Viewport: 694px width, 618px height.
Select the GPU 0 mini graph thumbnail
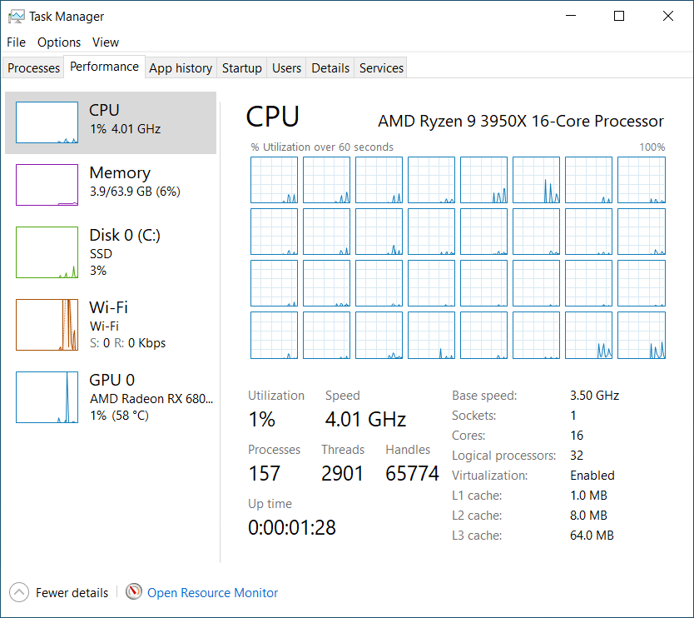47,397
